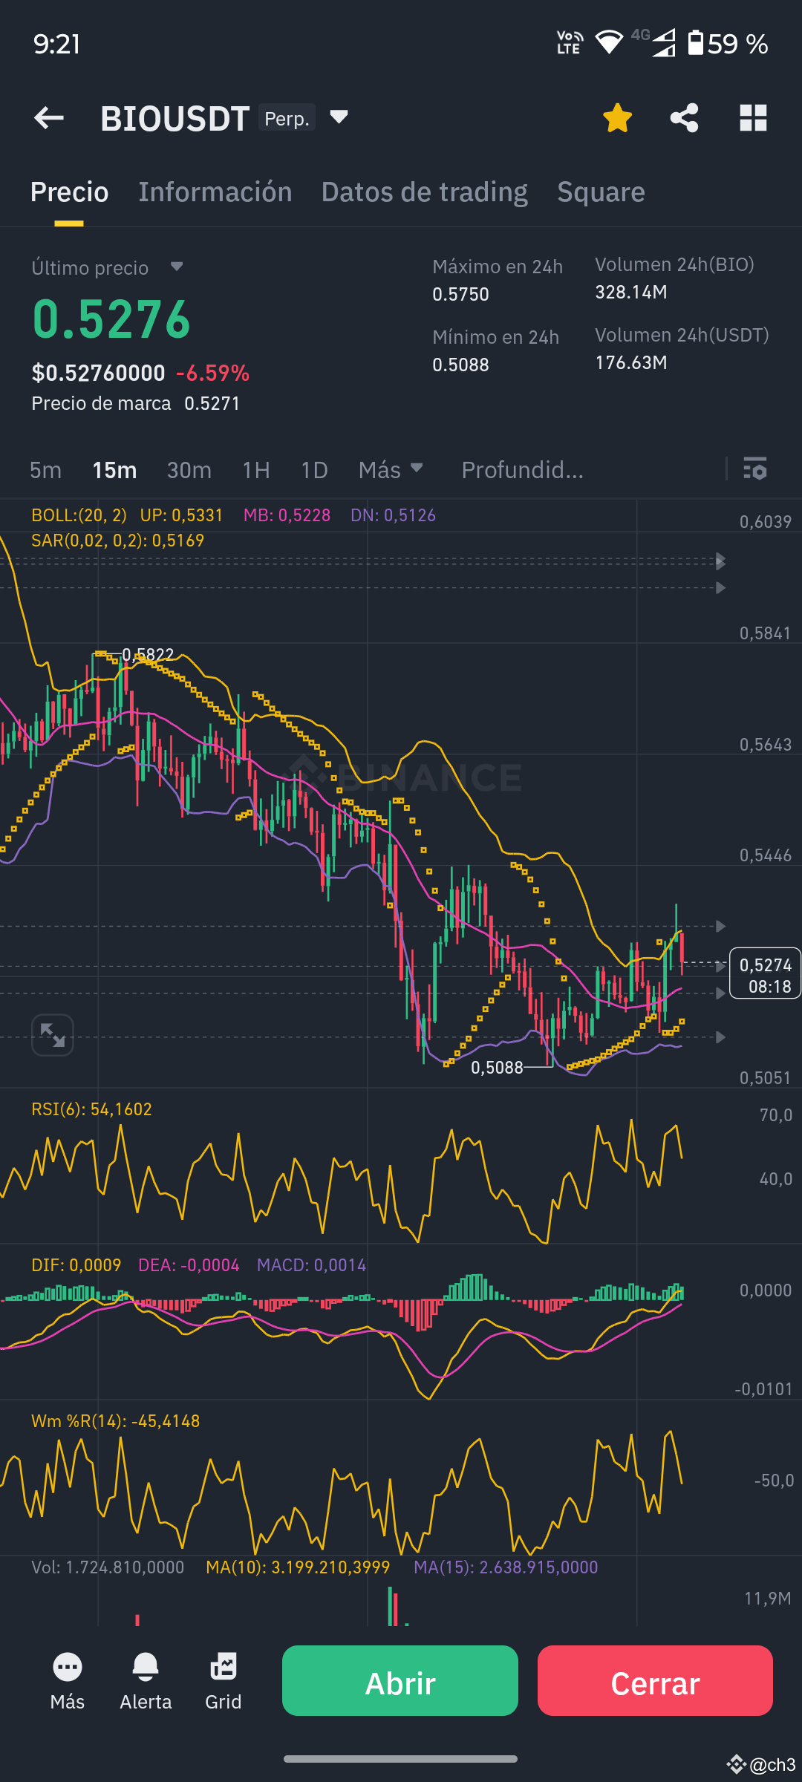Tap the battery indicator in status bar
The height and width of the screenshot is (1782, 802).
[x=728, y=44]
